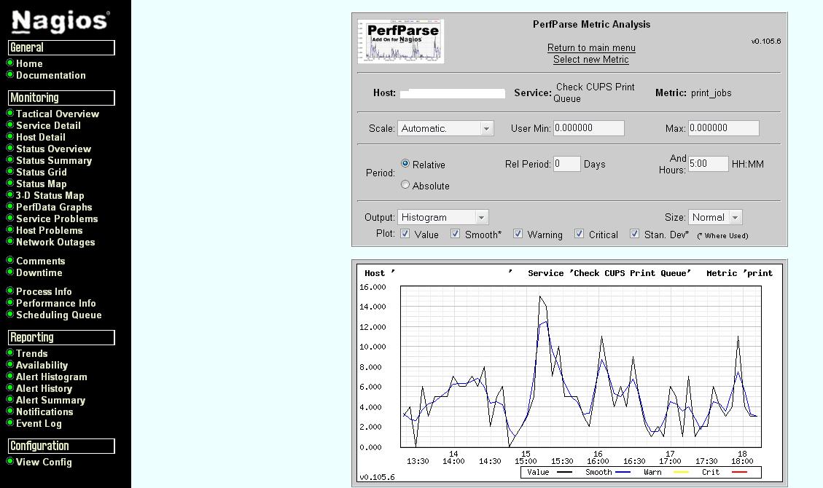Select the Relative period radio button

click(x=405, y=164)
